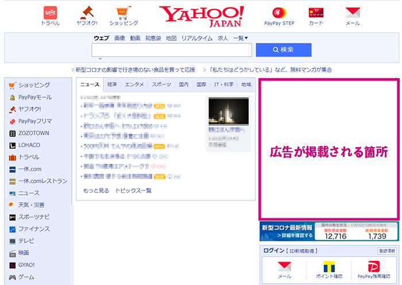The width and height of the screenshot is (402, 285).
Task: Open the shopping cart icon in header
Action: coord(123,13)
